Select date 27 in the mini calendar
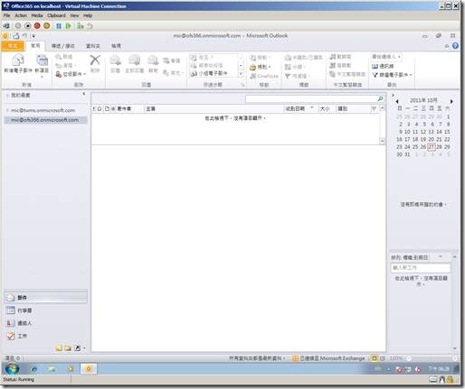Viewport: 465px width, 389px height. tap(432, 147)
